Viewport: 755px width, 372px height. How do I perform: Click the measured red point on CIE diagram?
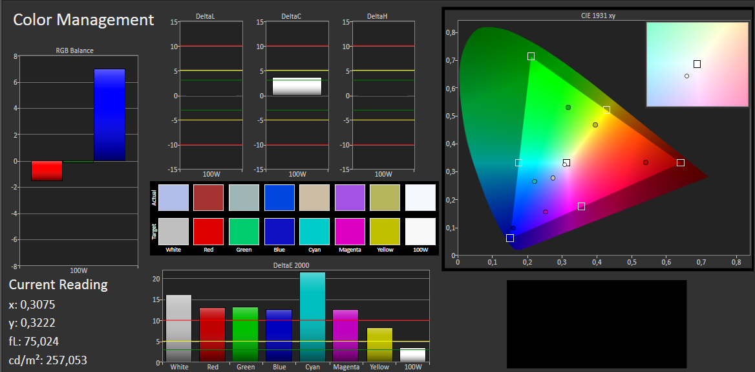646,162
